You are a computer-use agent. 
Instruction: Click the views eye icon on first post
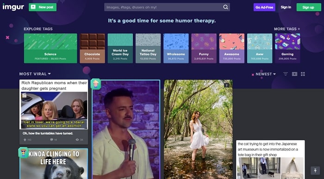[77, 140]
